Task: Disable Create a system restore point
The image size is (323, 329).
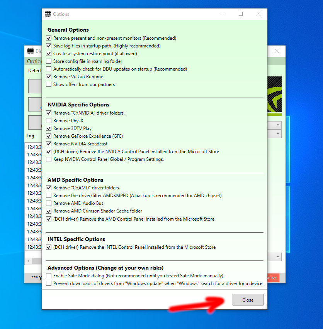Action: [x=49, y=54]
